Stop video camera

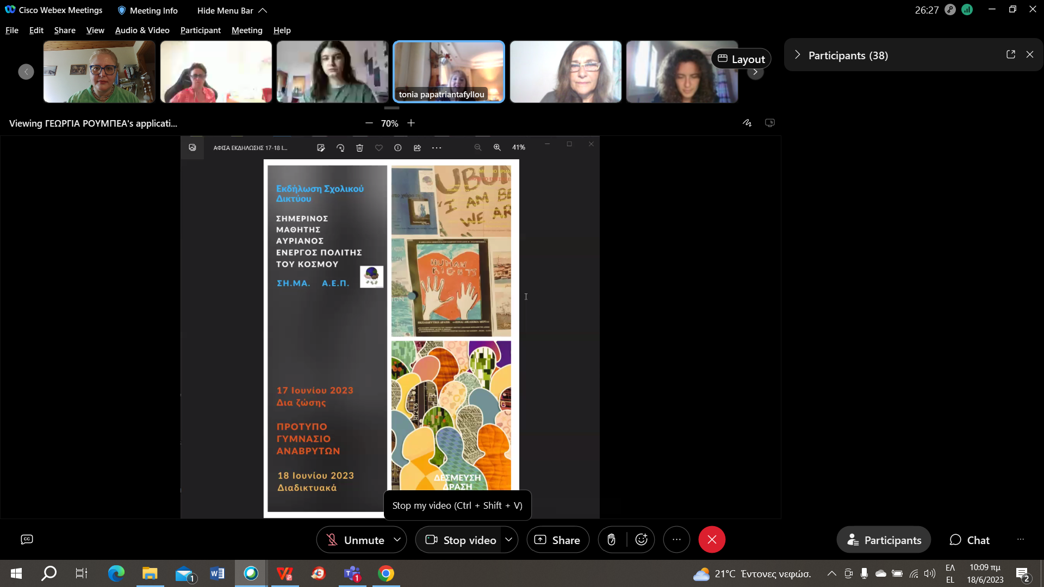tap(461, 540)
